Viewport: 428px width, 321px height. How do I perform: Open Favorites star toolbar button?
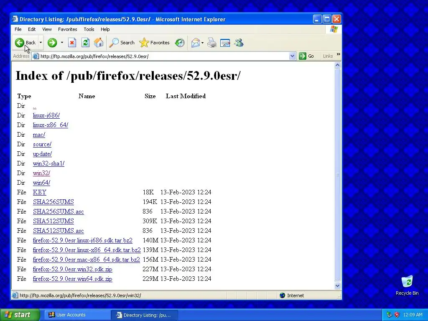(155, 43)
